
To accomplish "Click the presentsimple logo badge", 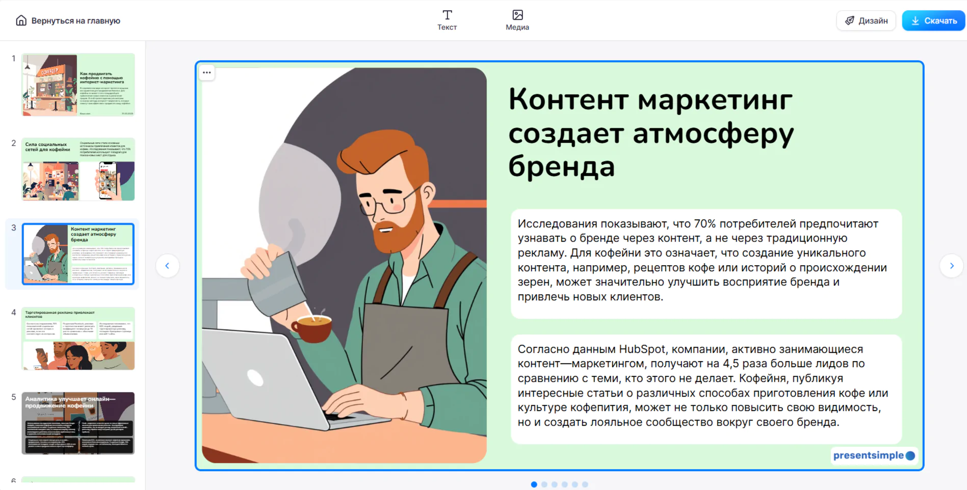I will point(874,455).
